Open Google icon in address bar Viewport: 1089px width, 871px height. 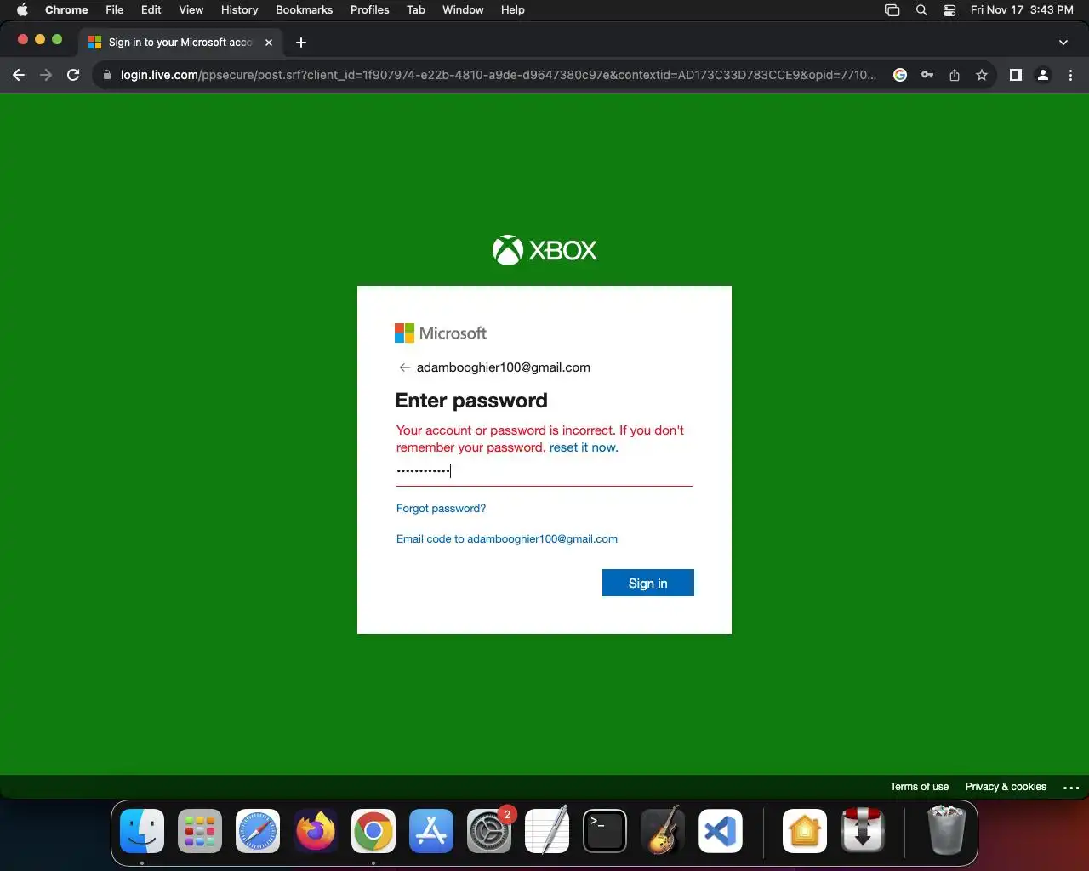point(900,75)
